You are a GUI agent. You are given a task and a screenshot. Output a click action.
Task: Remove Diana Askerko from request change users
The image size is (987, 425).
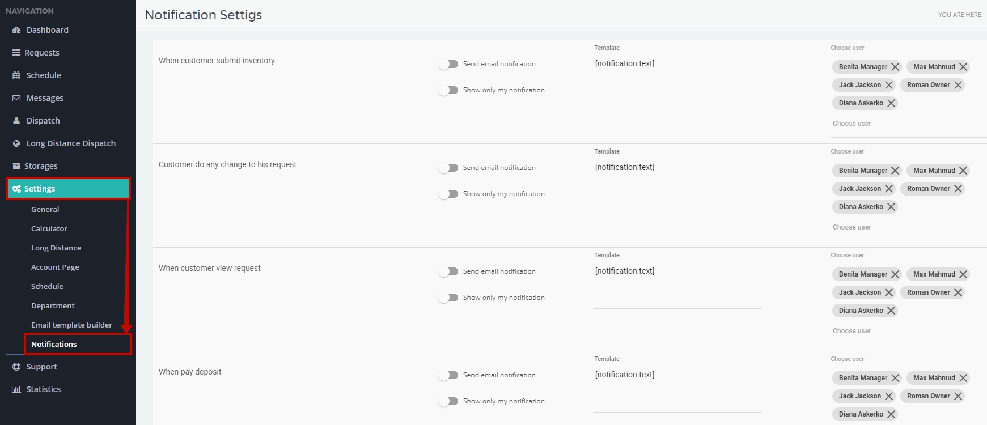tap(891, 207)
